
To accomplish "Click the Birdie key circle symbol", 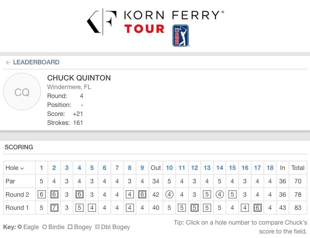I will pyautogui.click(x=45, y=227).
